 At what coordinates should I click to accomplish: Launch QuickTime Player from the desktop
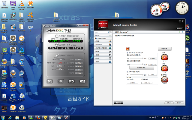[22, 52]
